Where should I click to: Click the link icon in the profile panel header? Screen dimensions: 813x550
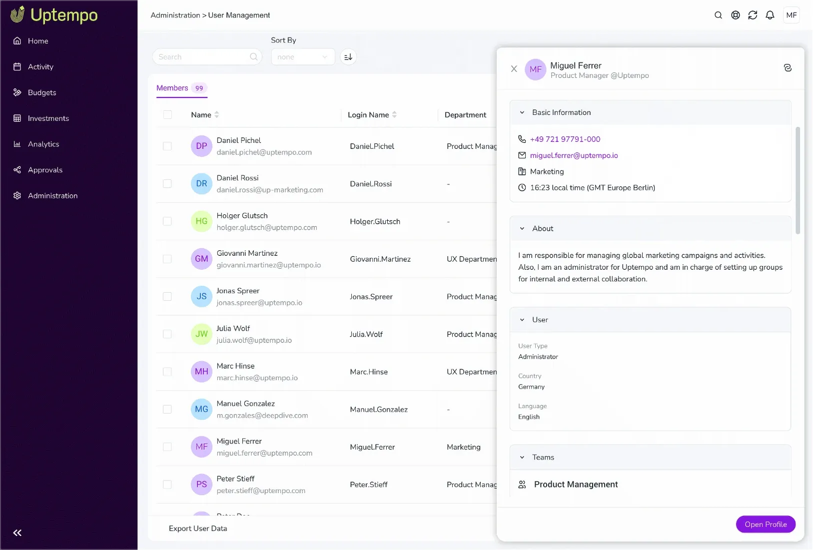click(x=788, y=68)
